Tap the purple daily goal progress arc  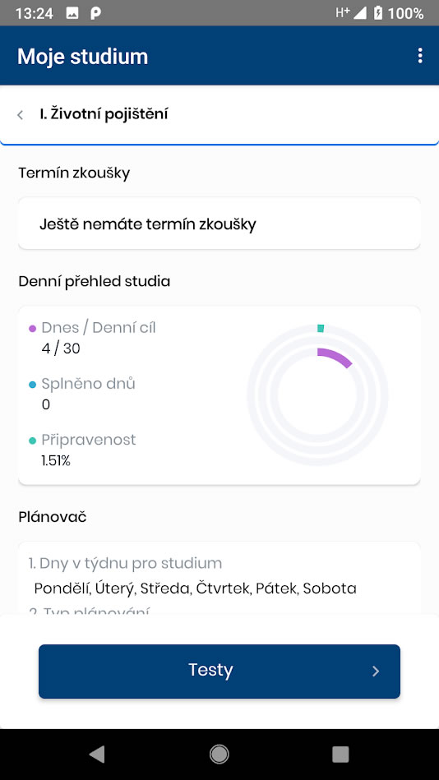tap(335, 357)
